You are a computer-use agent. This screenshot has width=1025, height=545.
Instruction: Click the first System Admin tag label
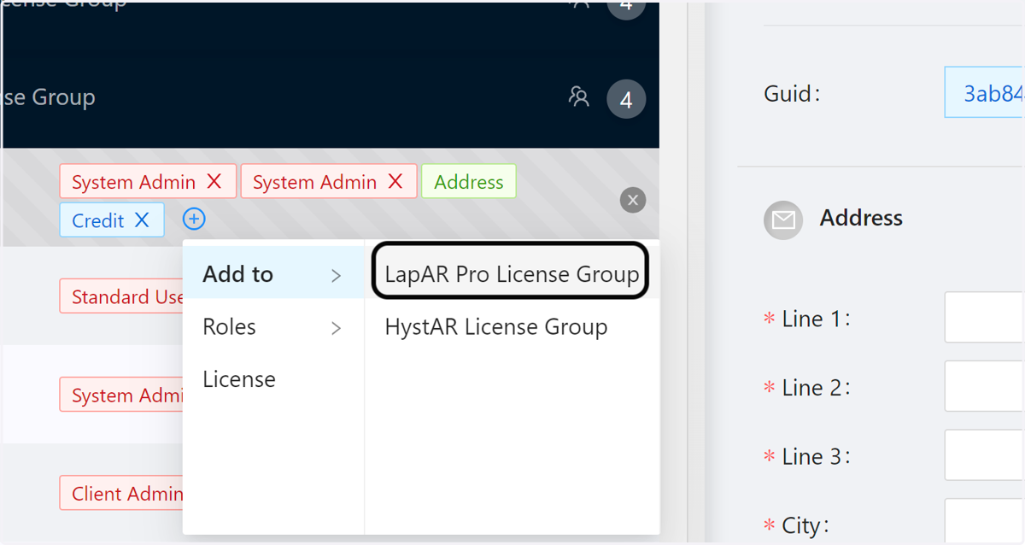coord(134,182)
